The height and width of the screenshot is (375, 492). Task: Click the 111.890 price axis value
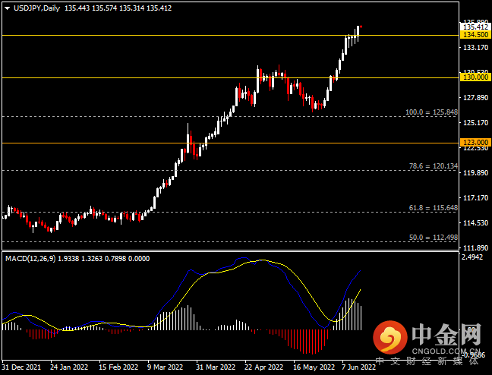pos(476,247)
